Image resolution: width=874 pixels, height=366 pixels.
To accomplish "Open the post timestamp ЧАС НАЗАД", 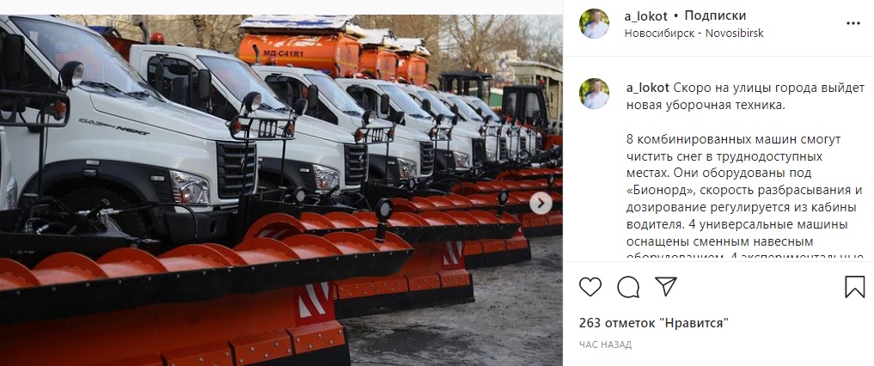I will tap(605, 345).
